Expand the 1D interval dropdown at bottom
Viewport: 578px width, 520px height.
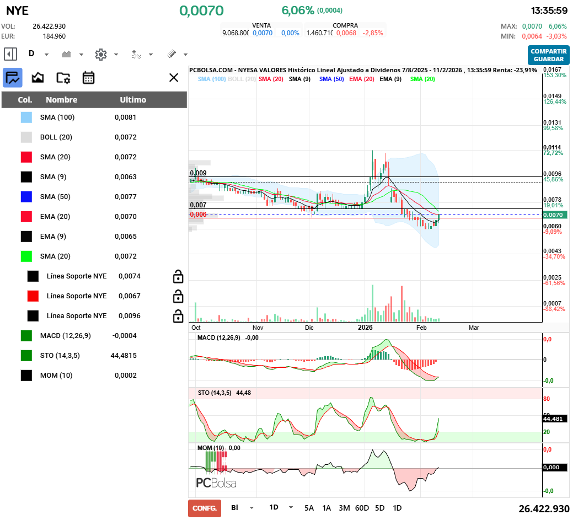tap(291, 508)
